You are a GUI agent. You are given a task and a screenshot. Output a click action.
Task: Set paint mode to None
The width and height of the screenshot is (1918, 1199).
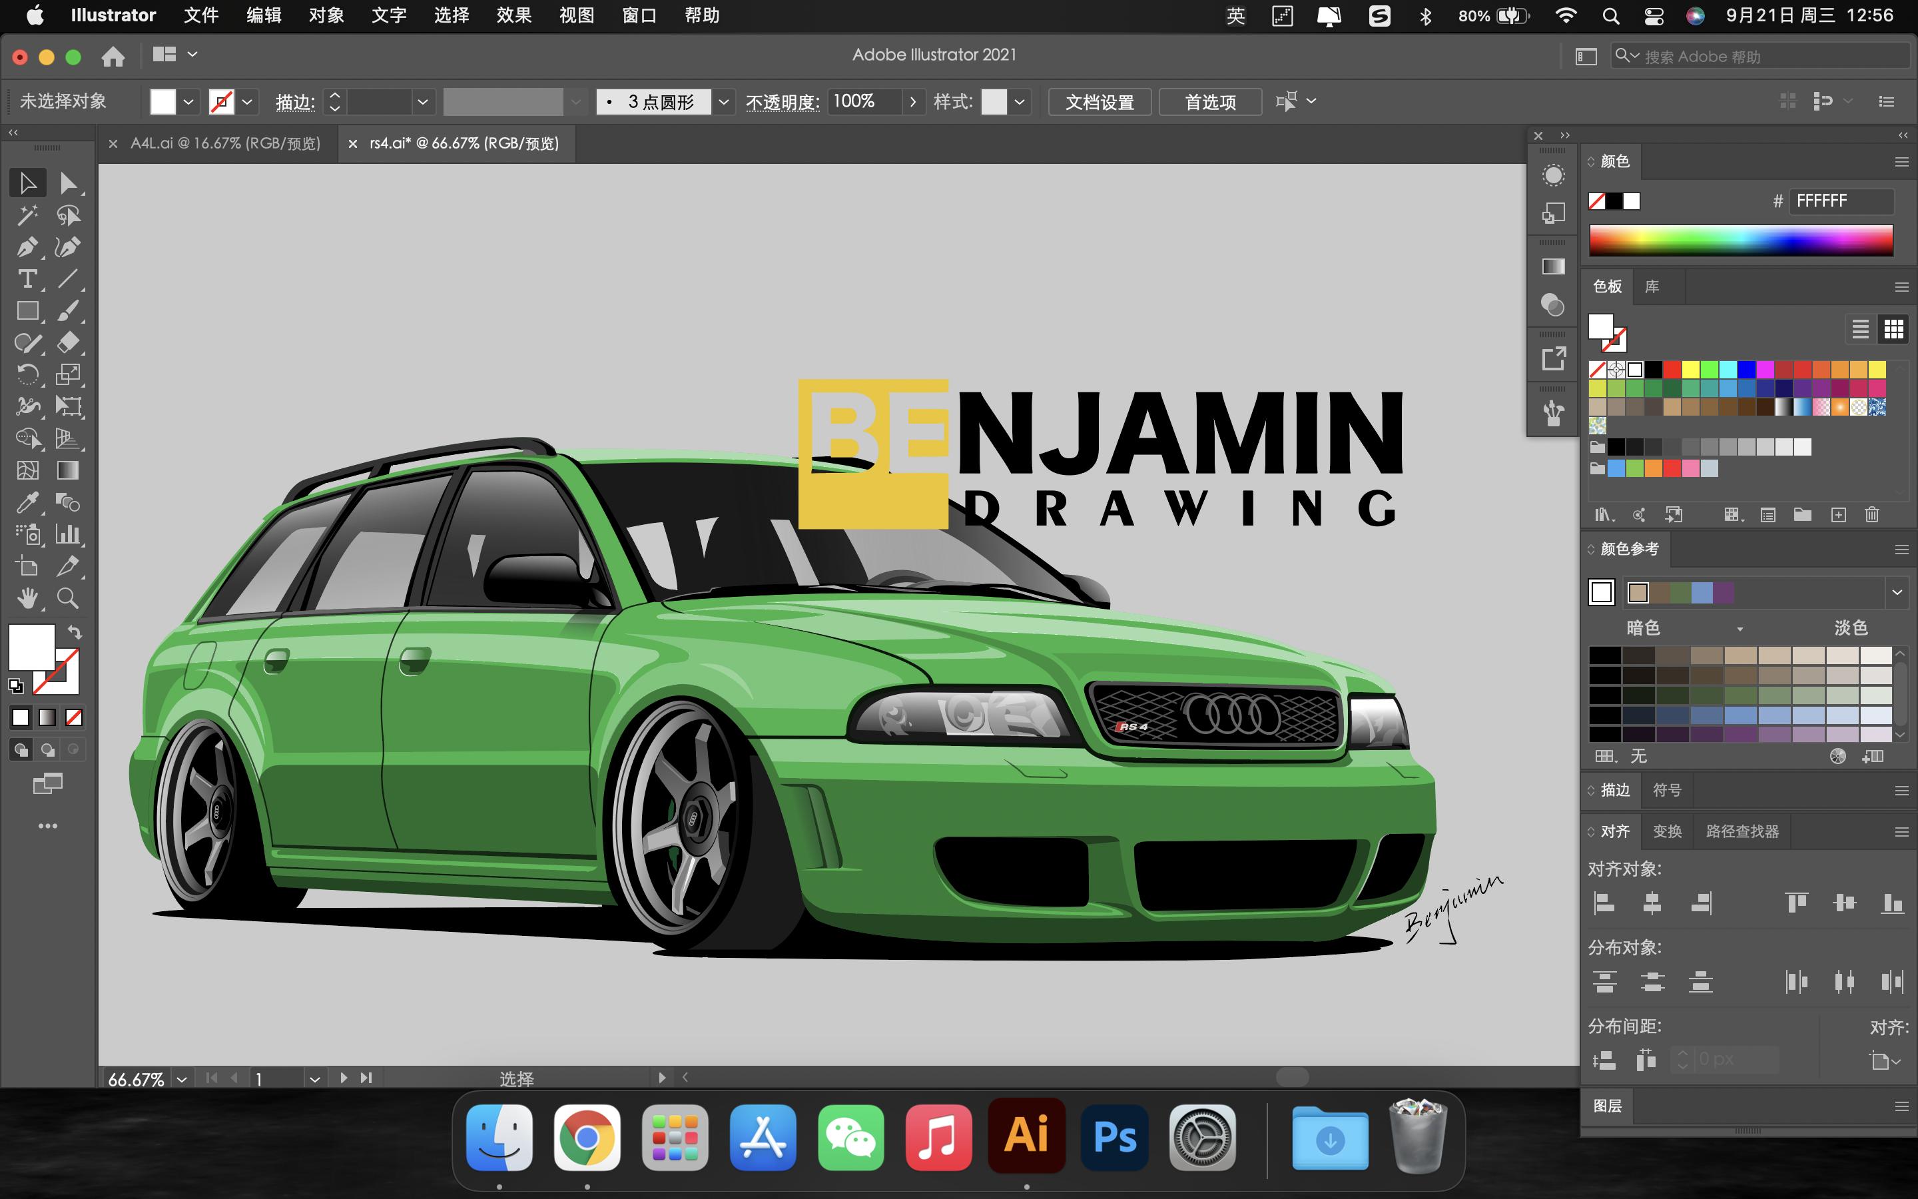point(74,717)
